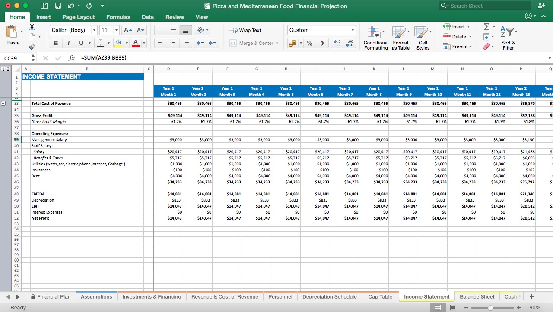Viewport: 553px width, 312px height.
Task: Toggle Italic formatting
Action: [68, 43]
